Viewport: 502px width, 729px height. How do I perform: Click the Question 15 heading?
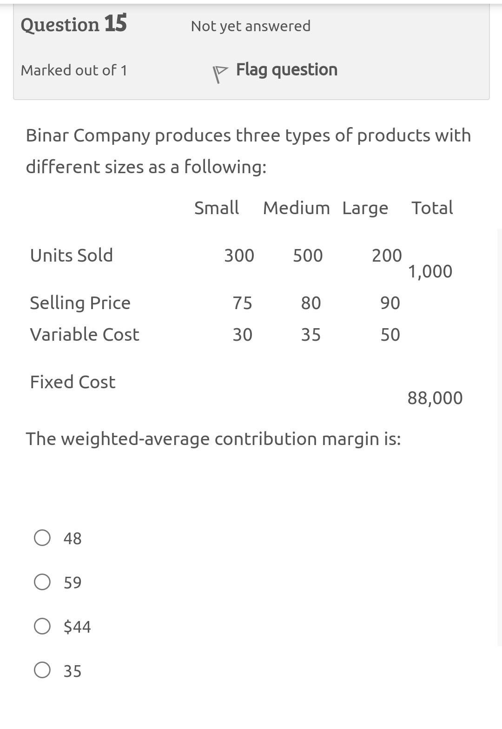(73, 24)
